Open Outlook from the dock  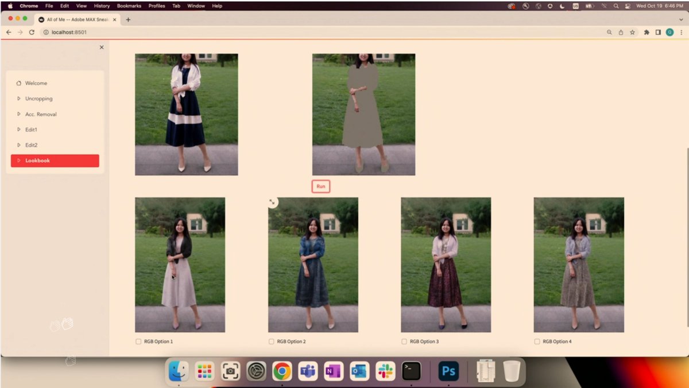click(359, 371)
